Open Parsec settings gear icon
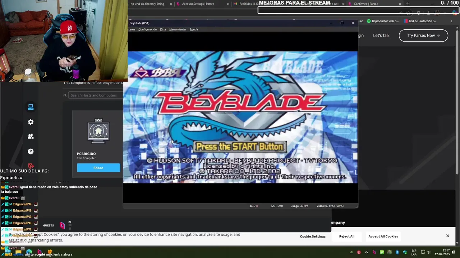460x258 pixels. click(31, 122)
